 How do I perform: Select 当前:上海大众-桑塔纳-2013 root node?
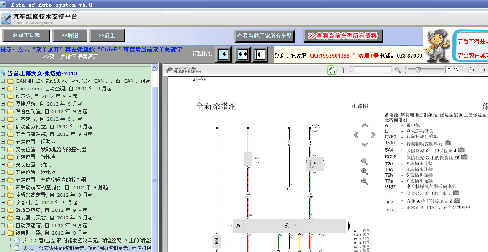(42, 73)
